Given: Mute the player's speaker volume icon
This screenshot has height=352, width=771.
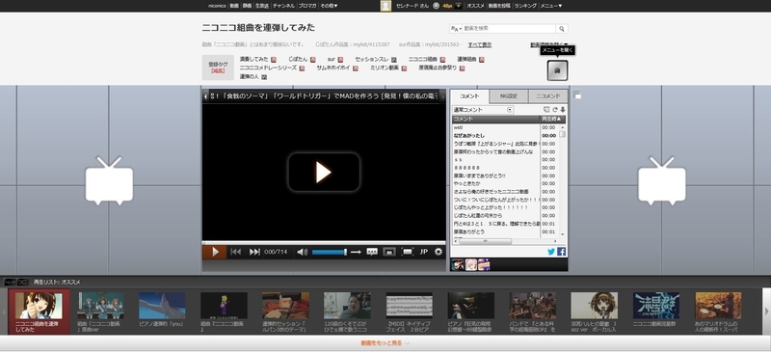Looking at the screenshot, I should pyautogui.click(x=302, y=252).
